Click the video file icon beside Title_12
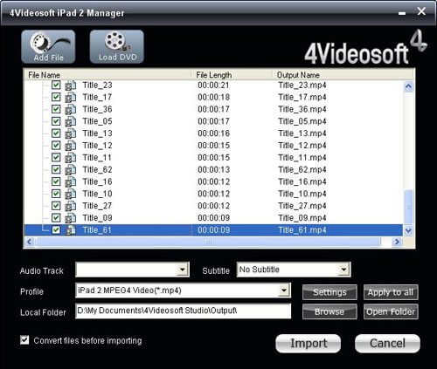 tap(70, 146)
